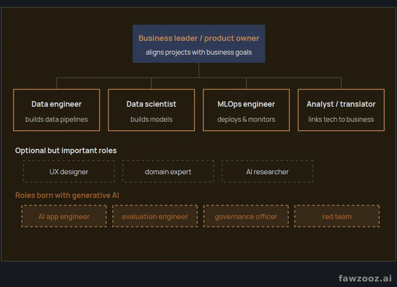Screen dimensions: 397x287
Task: Click the AI researcher dashed box
Action: pos(267,171)
